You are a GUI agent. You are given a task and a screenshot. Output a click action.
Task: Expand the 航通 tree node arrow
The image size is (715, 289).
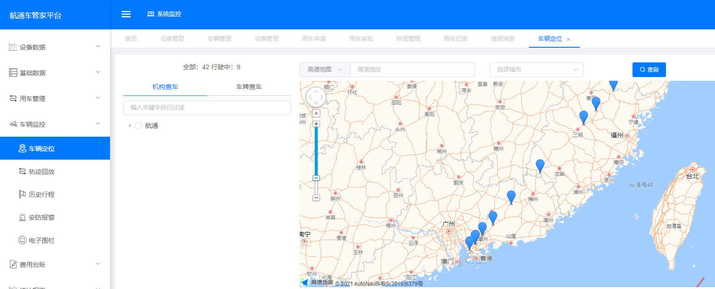click(130, 126)
